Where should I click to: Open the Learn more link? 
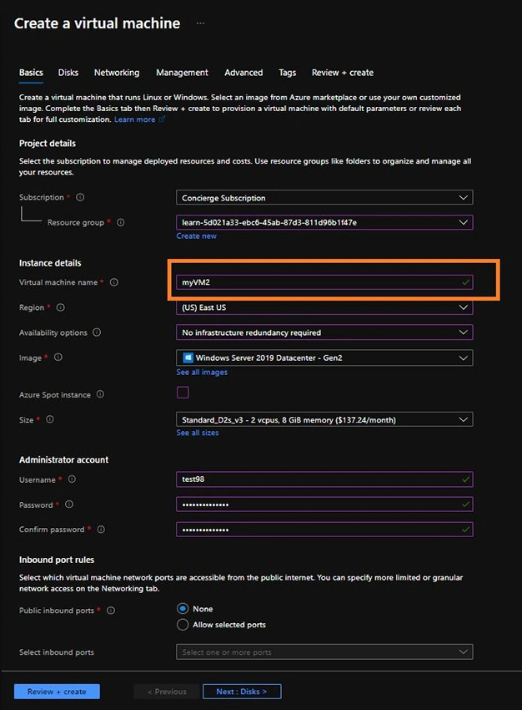click(x=135, y=119)
